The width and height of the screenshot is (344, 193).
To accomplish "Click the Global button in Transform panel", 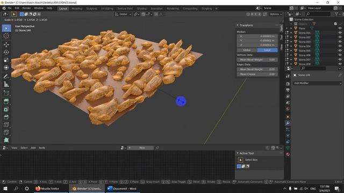I will 247,50.
